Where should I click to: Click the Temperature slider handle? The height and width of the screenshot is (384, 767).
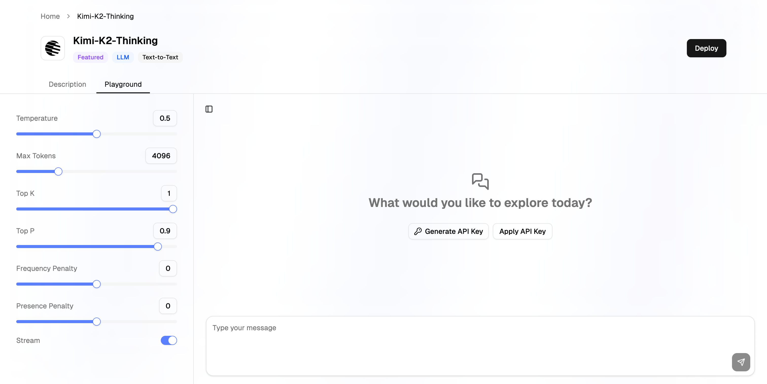pyautogui.click(x=96, y=134)
